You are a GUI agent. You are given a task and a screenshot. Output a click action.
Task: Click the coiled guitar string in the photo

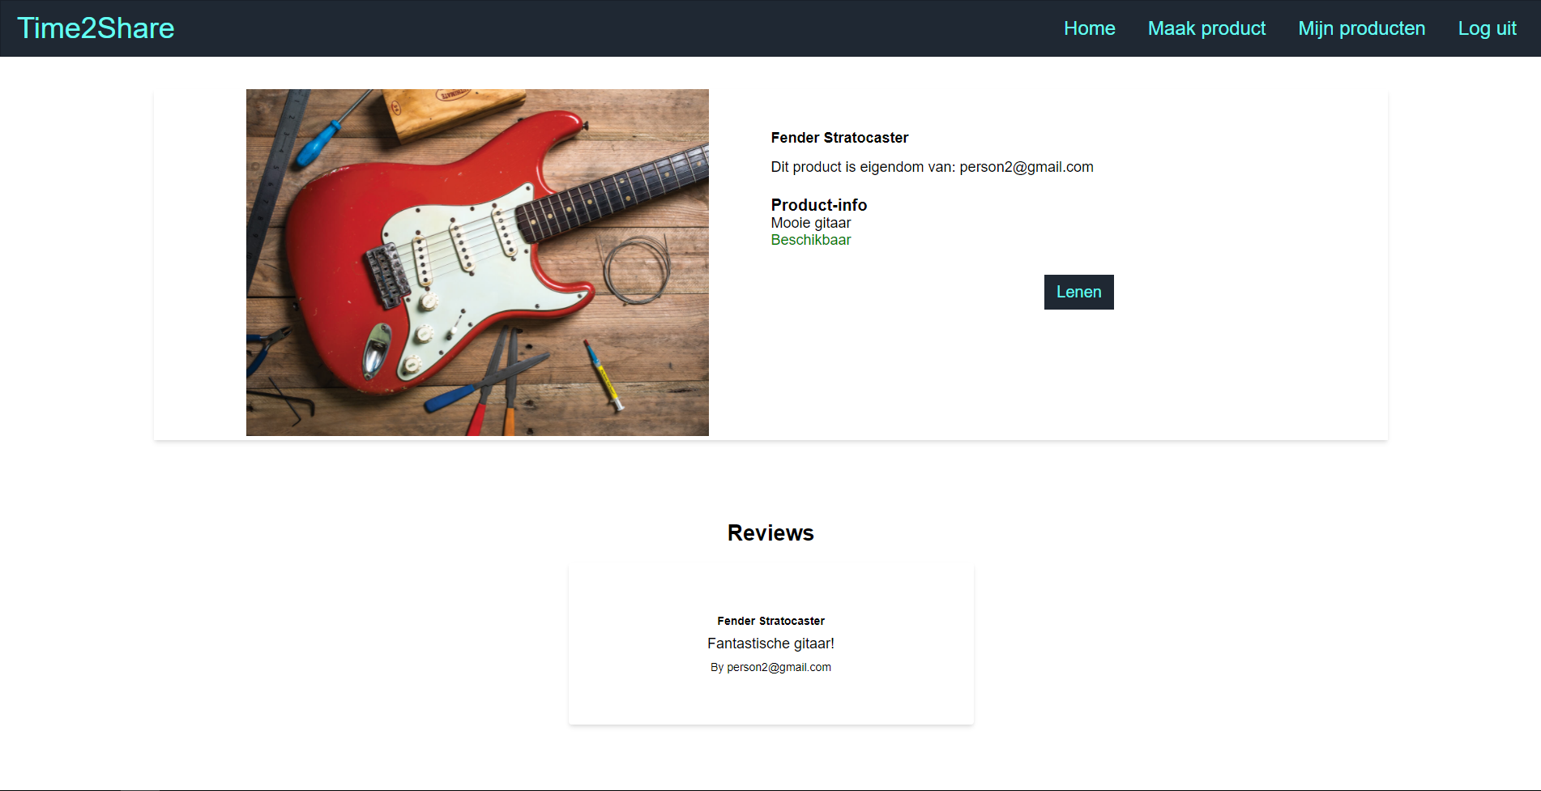point(637,270)
